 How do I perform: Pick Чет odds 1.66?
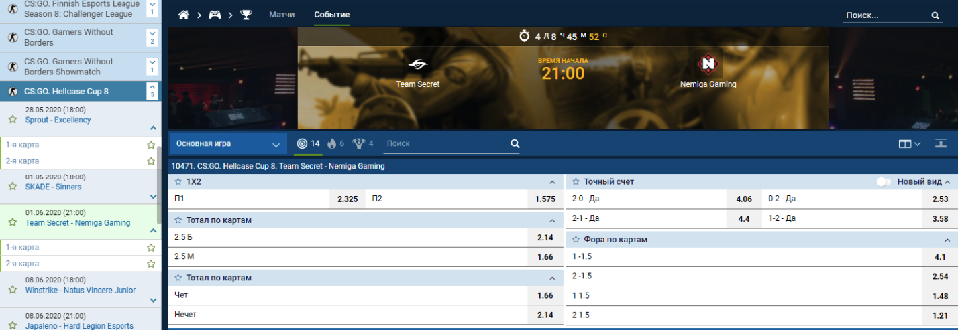coord(545,295)
